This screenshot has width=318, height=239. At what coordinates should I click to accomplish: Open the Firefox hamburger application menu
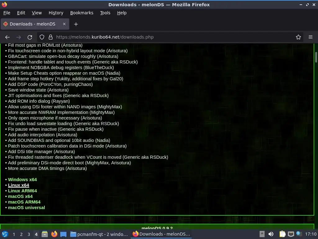point(311,37)
